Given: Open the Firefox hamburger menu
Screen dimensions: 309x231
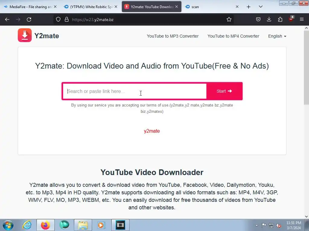Looking at the screenshot, I should [x=302, y=19].
